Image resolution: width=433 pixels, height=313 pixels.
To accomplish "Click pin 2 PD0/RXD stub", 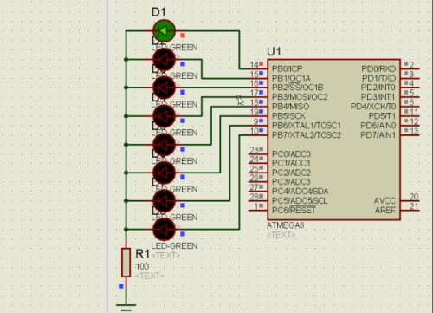I will (x=410, y=68).
